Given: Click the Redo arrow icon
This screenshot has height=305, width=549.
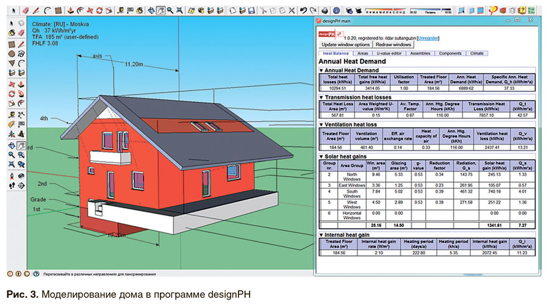Looking at the screenshot, I should point(314,10).
